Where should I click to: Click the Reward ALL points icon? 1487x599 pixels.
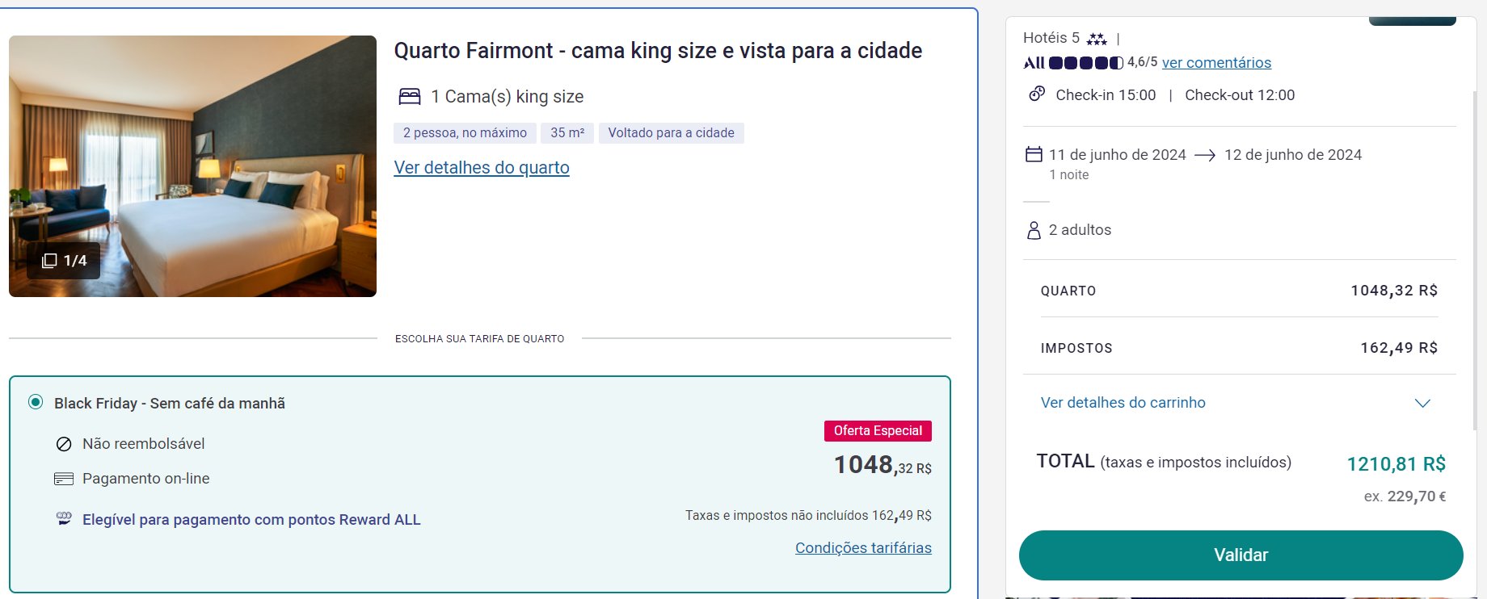click(64, 519)
